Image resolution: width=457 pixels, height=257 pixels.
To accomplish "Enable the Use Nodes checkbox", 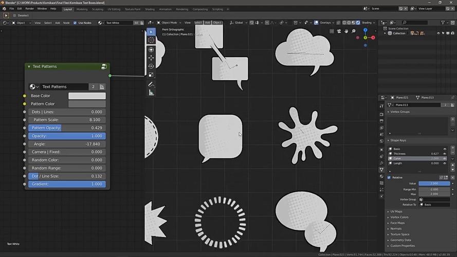I will tap(75, 23).
